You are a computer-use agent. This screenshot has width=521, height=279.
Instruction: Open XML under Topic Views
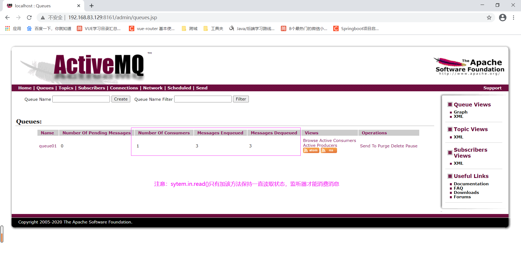(458, 137)
